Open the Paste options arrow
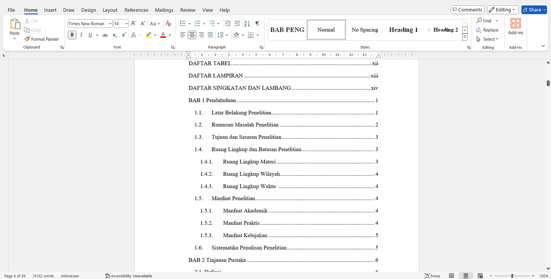 pyautogui.click(x=15, y=39)
